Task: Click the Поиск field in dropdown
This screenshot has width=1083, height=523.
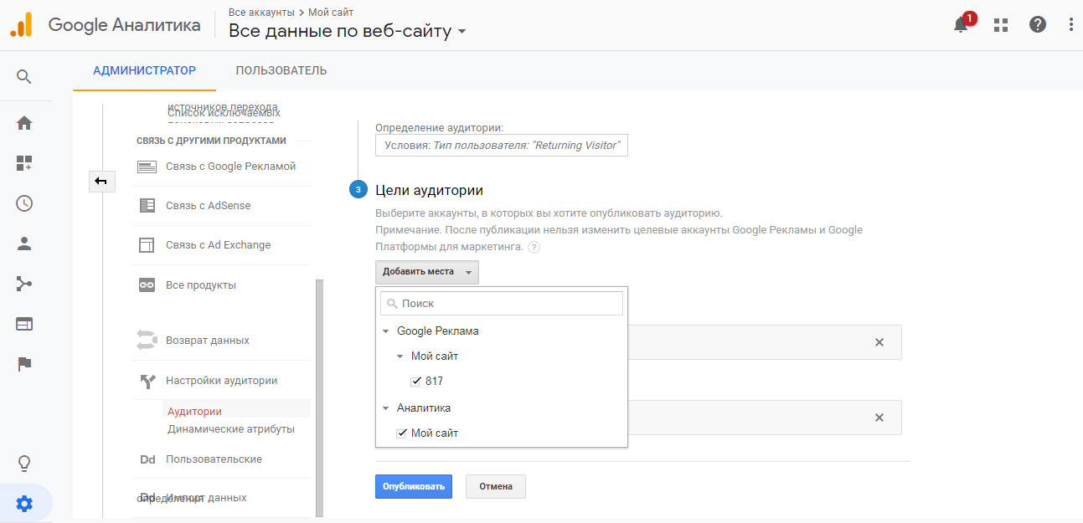Action: [502, 304]
